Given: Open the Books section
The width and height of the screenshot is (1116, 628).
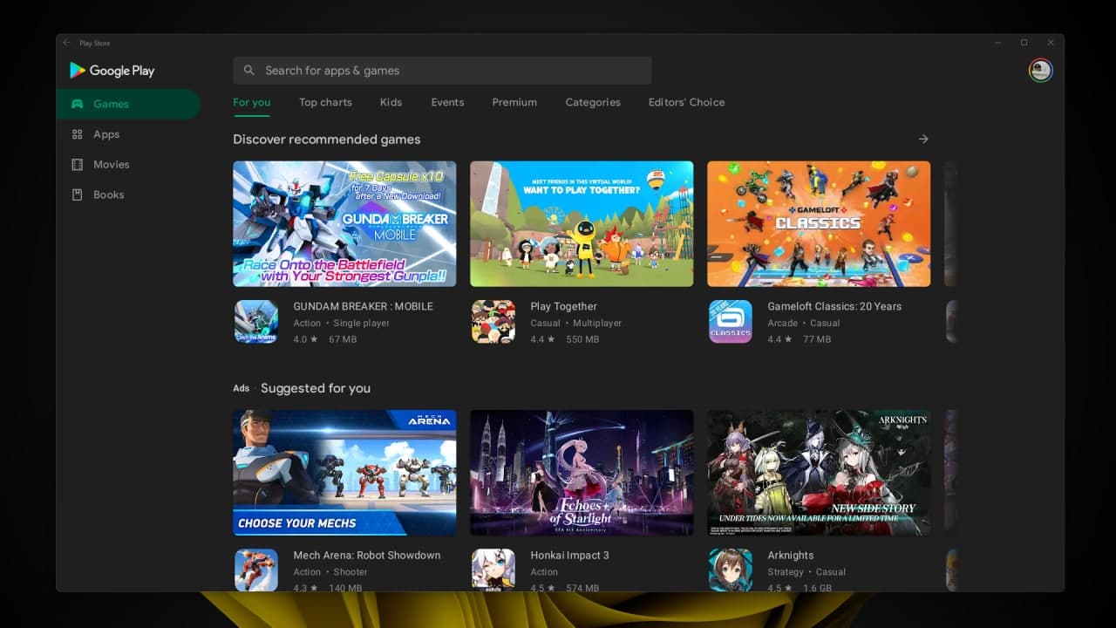Looking at the screenshot, I should [x=108, y=195].
